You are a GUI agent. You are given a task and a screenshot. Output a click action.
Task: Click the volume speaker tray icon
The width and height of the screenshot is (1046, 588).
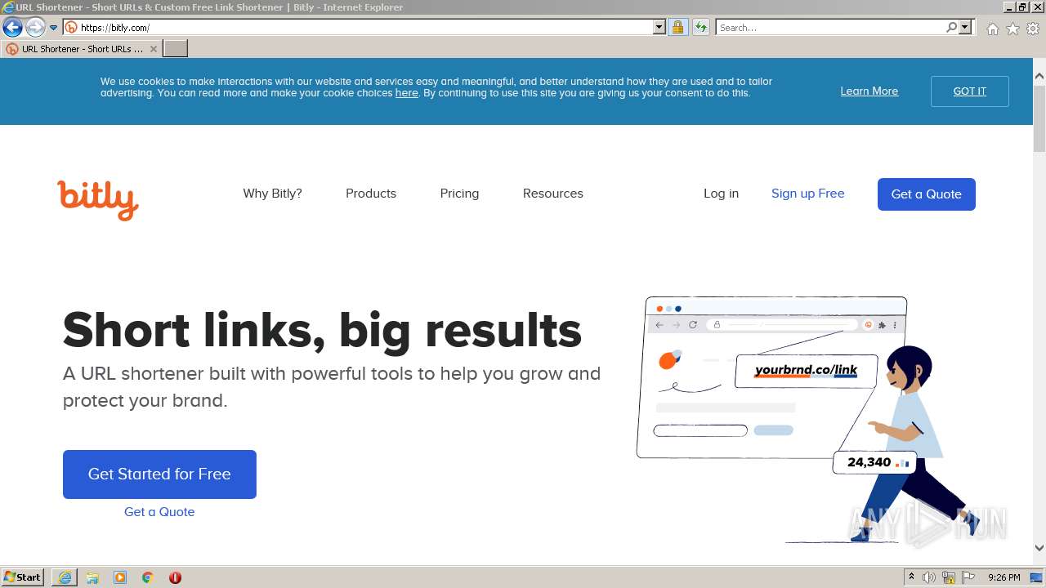tap(929, 577)
